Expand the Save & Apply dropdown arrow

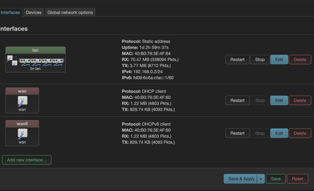(261, 179)
